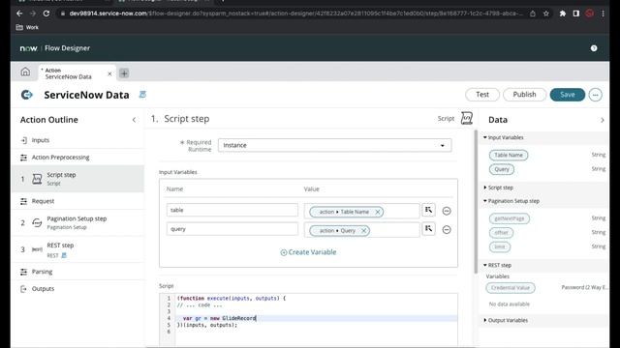Open data pill picker for table variable
Screen dimensions: 620x348
(x=428, y=210)
